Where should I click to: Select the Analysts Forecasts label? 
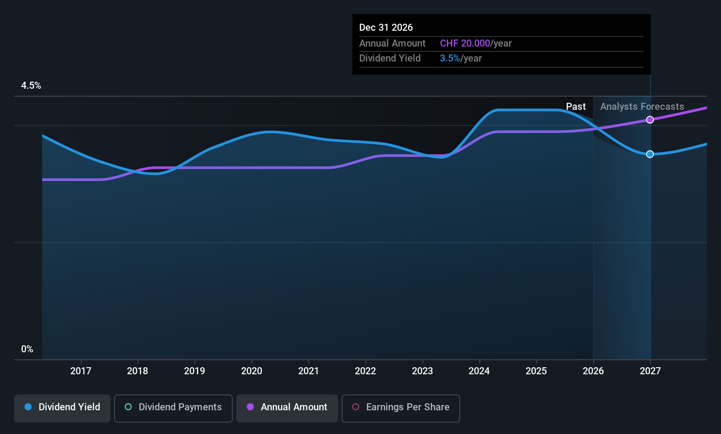tap(642, 106)
